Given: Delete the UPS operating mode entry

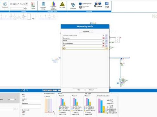Looking at the screenshot, I should pos(104,46).
